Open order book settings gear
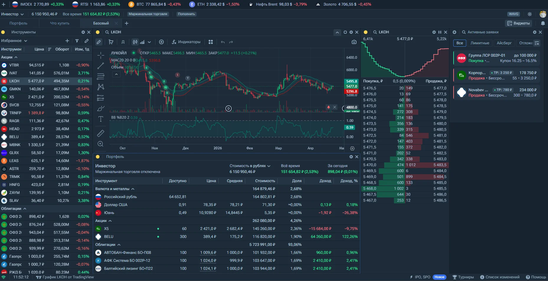Image resolution: width=548 pixels, height=281 pixels. point(434,32)
